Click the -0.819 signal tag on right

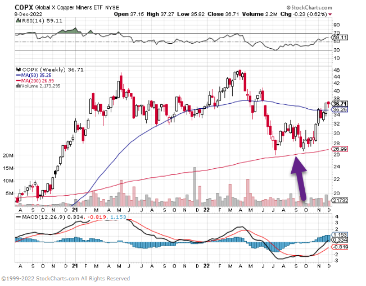pos(340,247)
